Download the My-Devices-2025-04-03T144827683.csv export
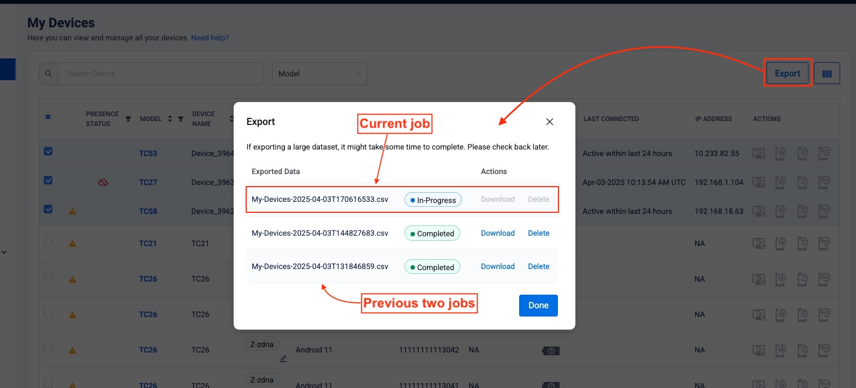 [x=497, y=233]
